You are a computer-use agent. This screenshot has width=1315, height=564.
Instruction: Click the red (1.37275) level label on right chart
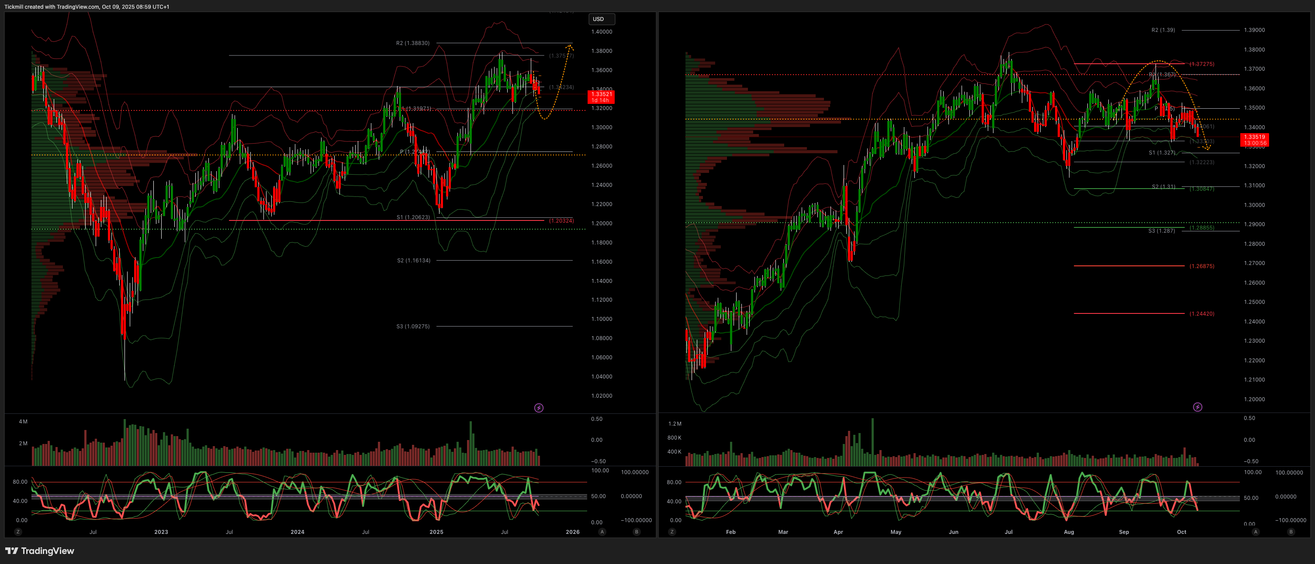(1202, 64)
